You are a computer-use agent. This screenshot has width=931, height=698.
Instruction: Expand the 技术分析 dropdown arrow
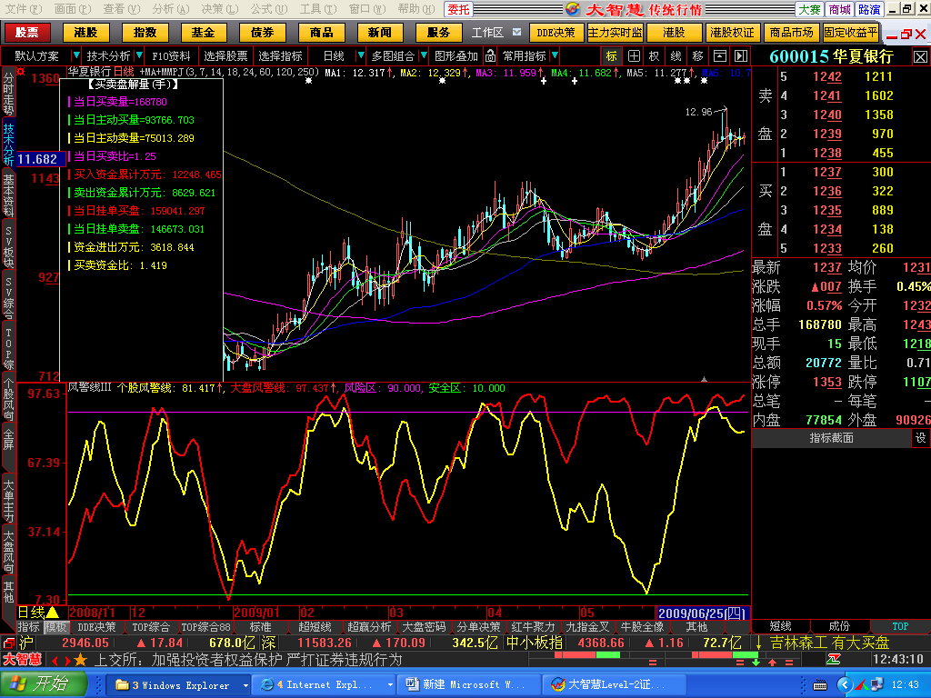point(139,55)
